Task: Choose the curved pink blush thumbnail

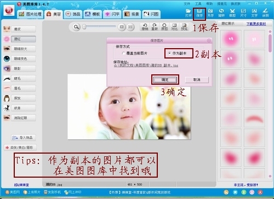Action: [x=254, y=119]
